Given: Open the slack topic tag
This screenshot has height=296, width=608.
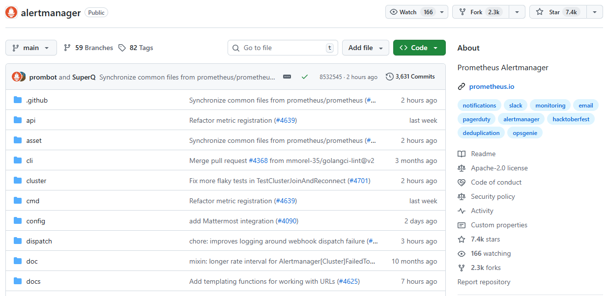Looking at the screenshot, I should (x=515, y=105).
